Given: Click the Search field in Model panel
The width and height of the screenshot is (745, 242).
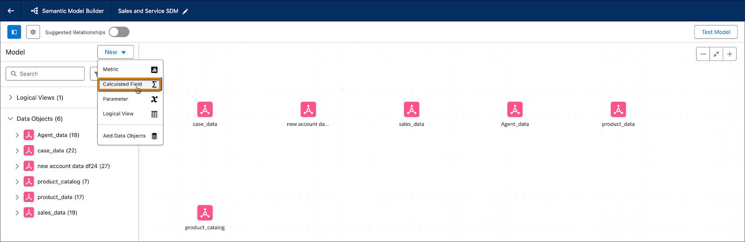Looking at the screenshot, I should 45,74.
